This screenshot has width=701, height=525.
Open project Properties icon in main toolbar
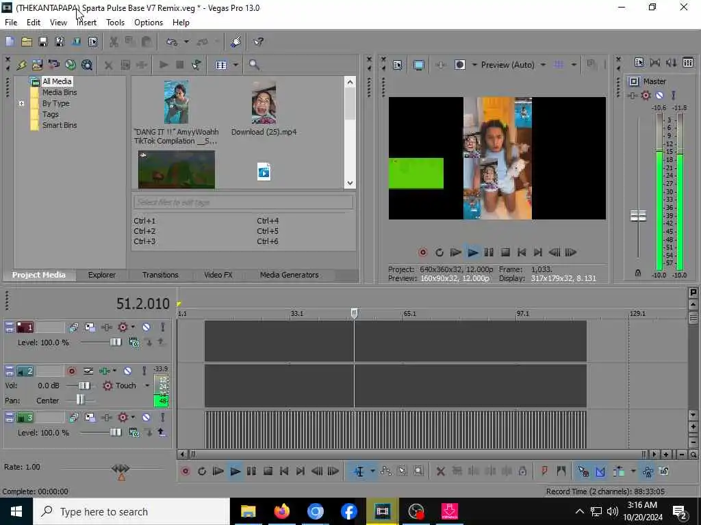[x=92, y=42]
